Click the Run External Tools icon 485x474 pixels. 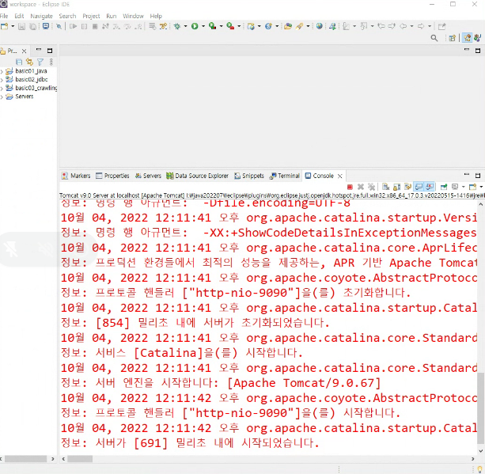(x=230, y=26)
